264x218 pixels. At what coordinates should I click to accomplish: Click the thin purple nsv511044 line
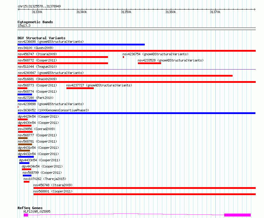pyautogui.click(x=136, y=69)
